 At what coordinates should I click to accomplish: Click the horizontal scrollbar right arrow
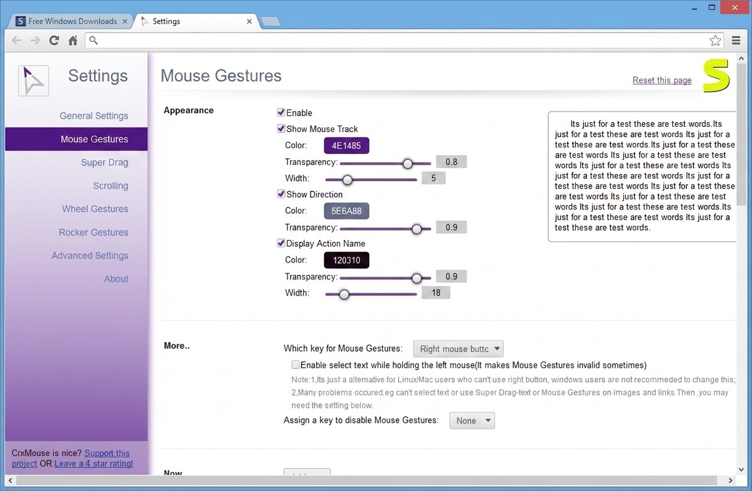coord(730,480)
